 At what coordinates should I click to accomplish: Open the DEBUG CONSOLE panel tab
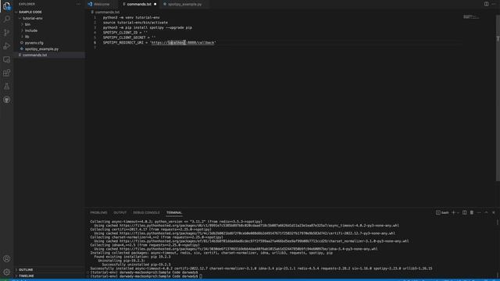pos(146,212)
